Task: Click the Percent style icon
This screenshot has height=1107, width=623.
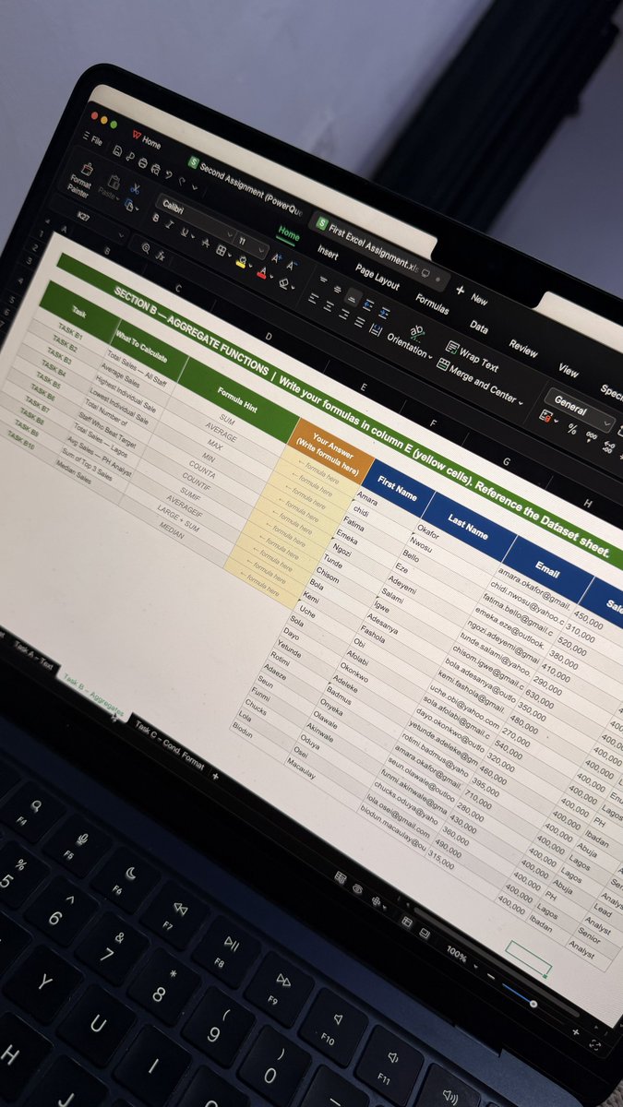Action: [572, 429]
